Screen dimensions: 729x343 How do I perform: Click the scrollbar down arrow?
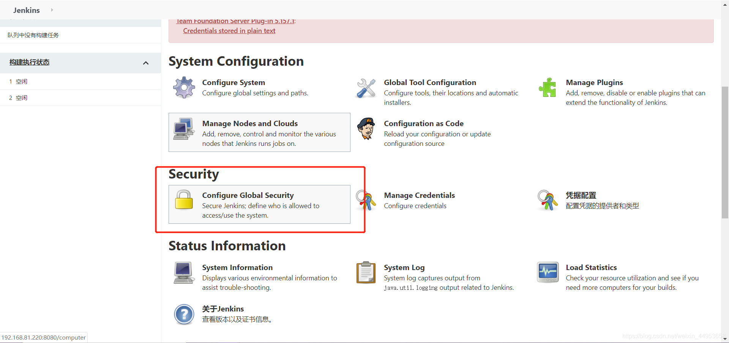(725, 339)
